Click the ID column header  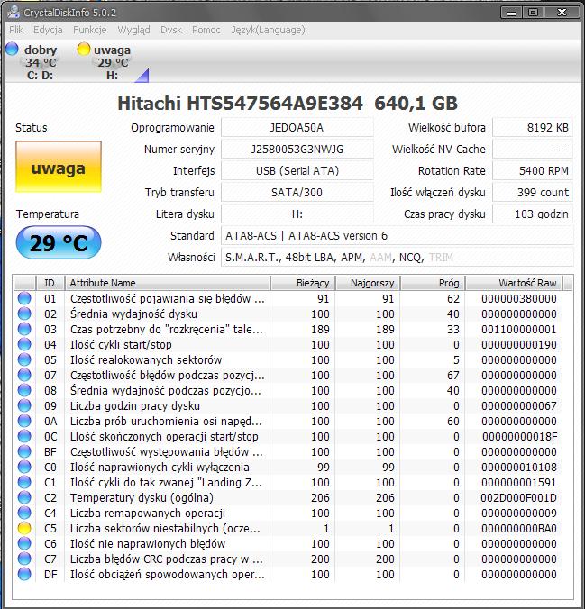point(50,283)
